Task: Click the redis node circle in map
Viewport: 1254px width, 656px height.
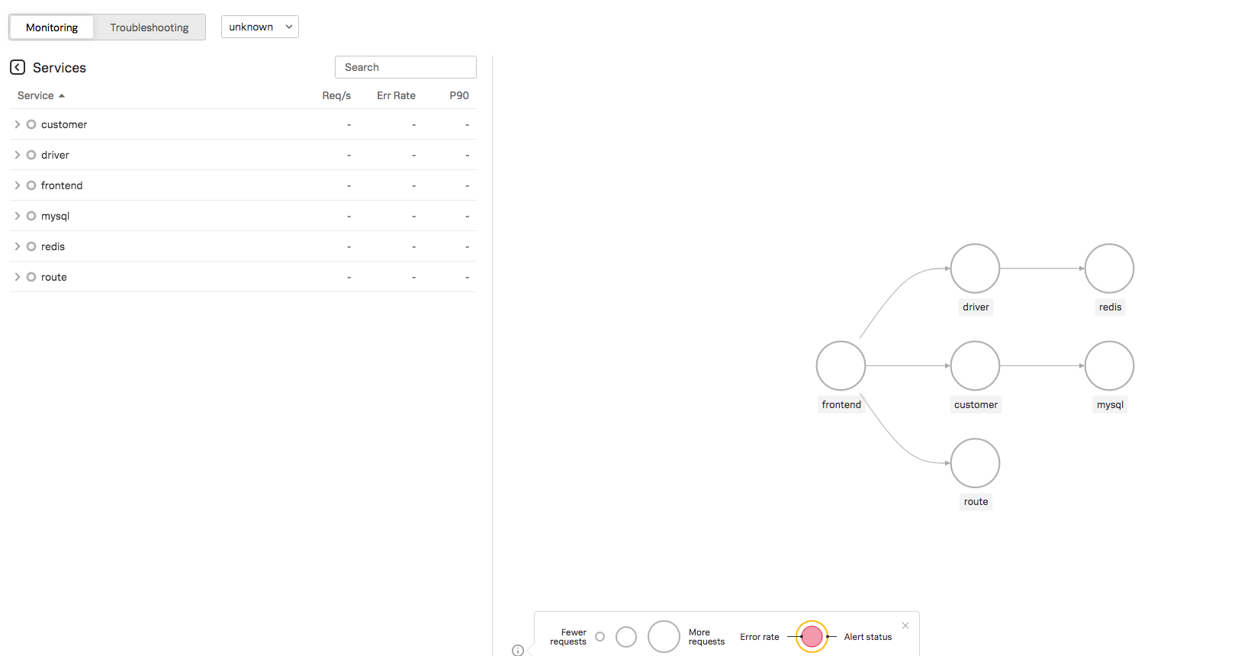Action: pyautogui.click(x=1109, y=269)
